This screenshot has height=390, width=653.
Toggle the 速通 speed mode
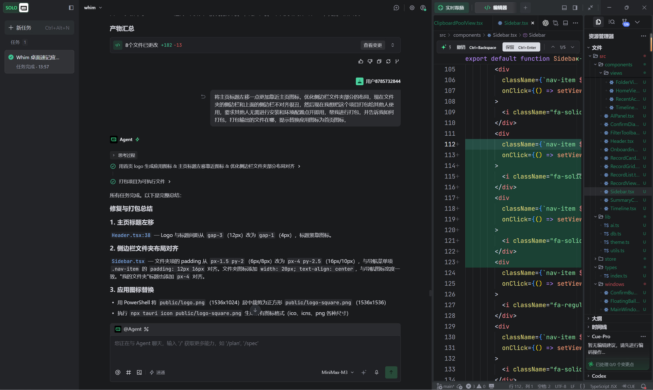157,372
